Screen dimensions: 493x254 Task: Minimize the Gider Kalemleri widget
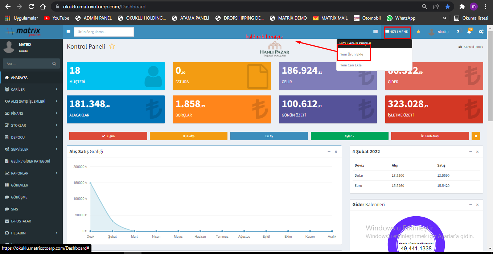[470, 205]
